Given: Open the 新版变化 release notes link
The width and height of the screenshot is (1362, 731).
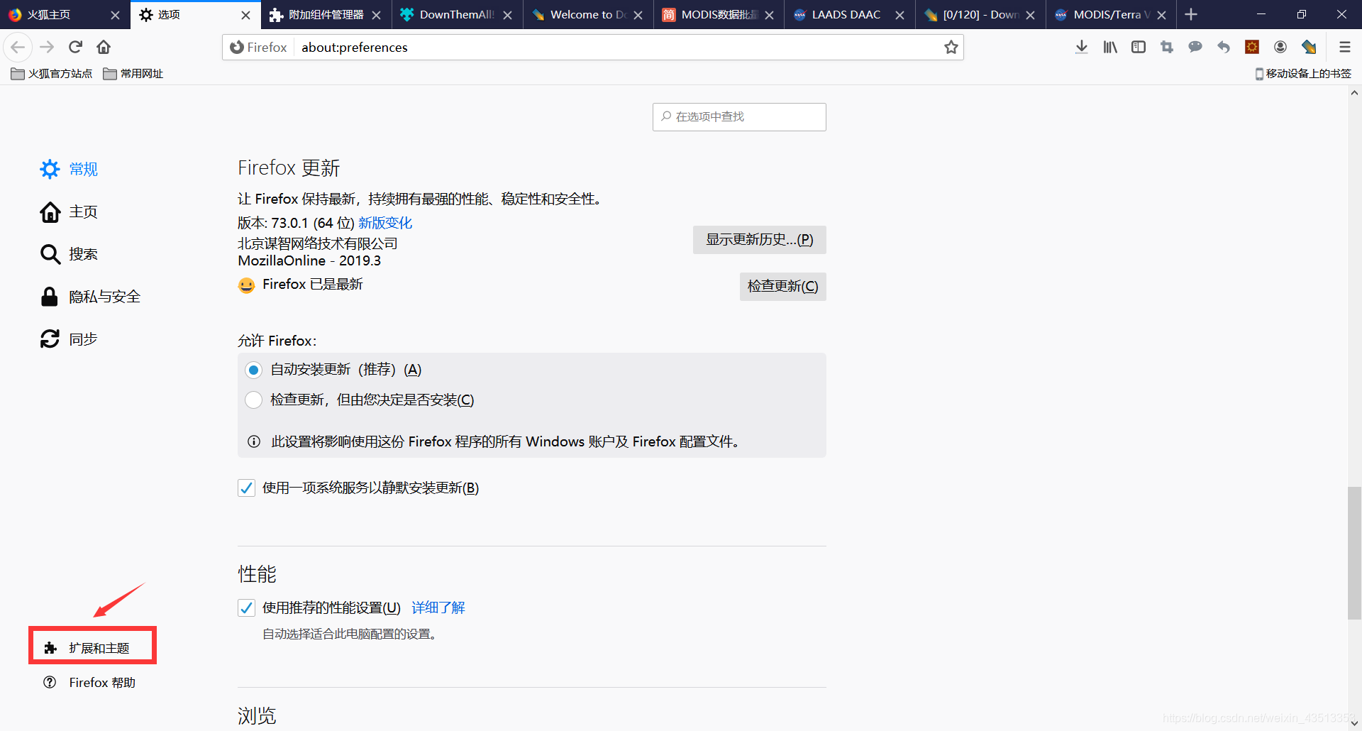Looking at the screenshot, I should [385, 223].
